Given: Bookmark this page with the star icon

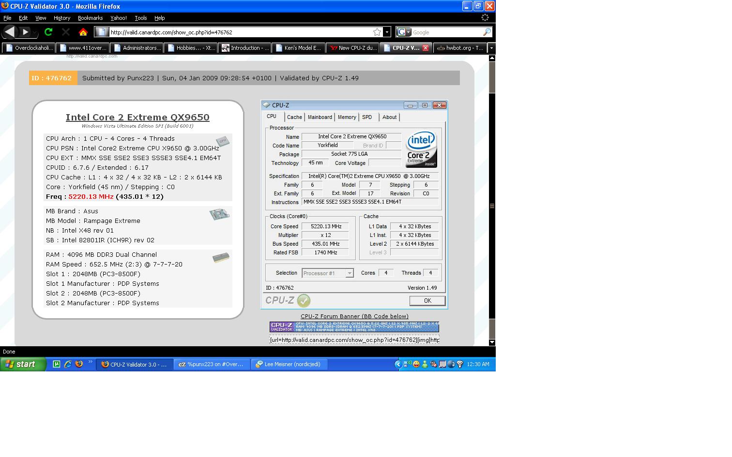Looking at the screenshot, I should [377, 32].
